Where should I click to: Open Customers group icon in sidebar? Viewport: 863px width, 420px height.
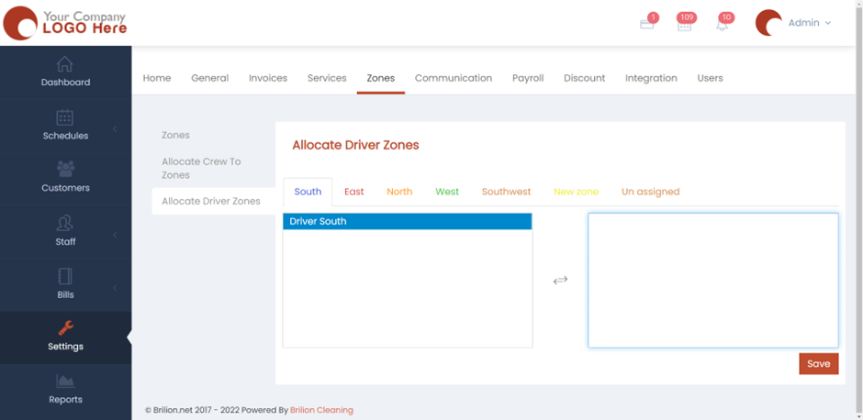(65, 170)
